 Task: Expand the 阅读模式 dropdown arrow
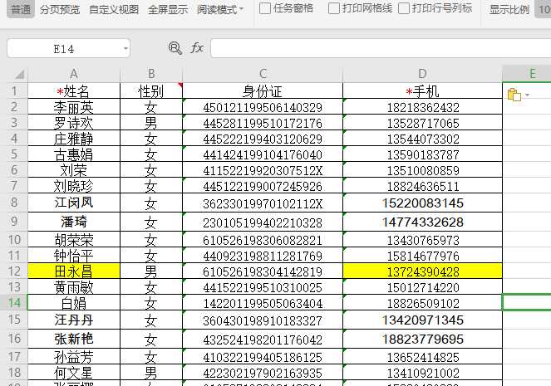click(241, 9)
